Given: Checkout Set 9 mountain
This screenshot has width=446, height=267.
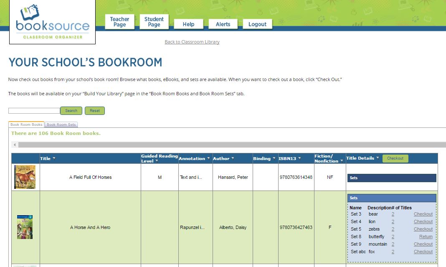Looking at the screenshot, I should click(x=423, y=244).
